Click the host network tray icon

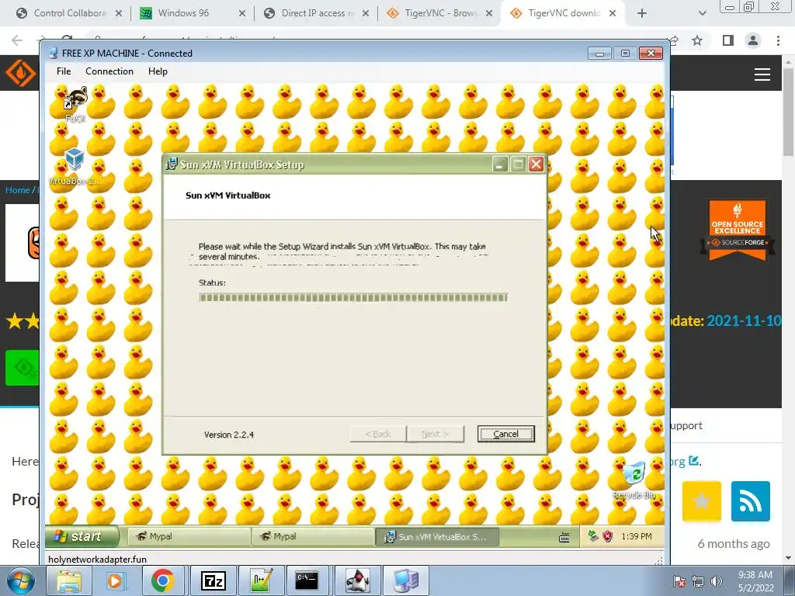(x=698, y=581)
